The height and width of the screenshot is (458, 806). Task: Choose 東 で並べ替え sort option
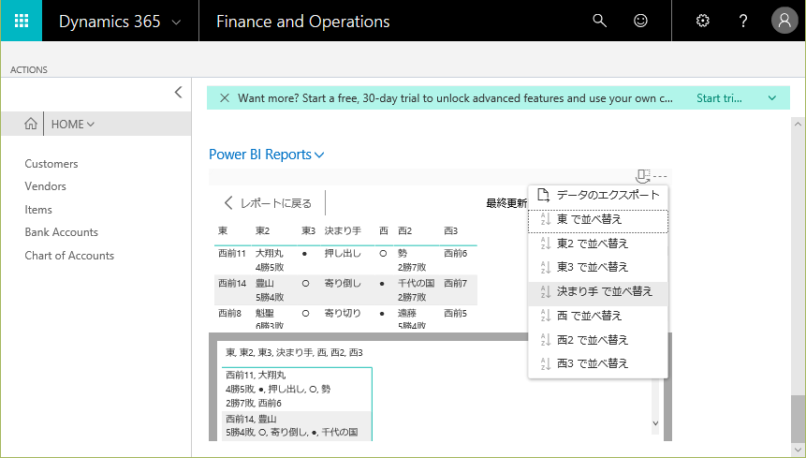598,221
